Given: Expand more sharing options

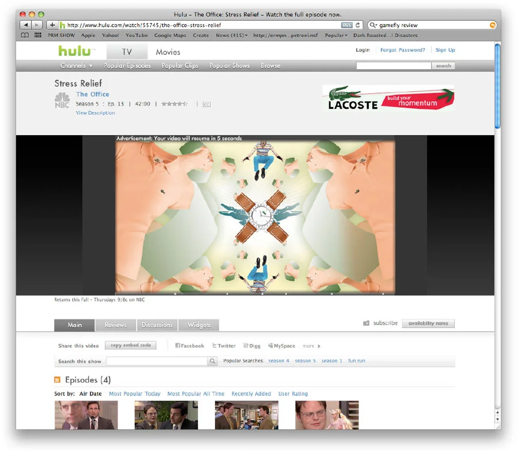Looking at the screenshot, I should (311, 346).
